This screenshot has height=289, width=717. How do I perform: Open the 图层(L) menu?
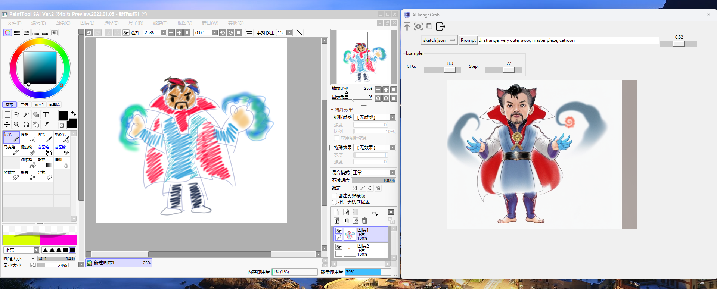pos(87,23)
